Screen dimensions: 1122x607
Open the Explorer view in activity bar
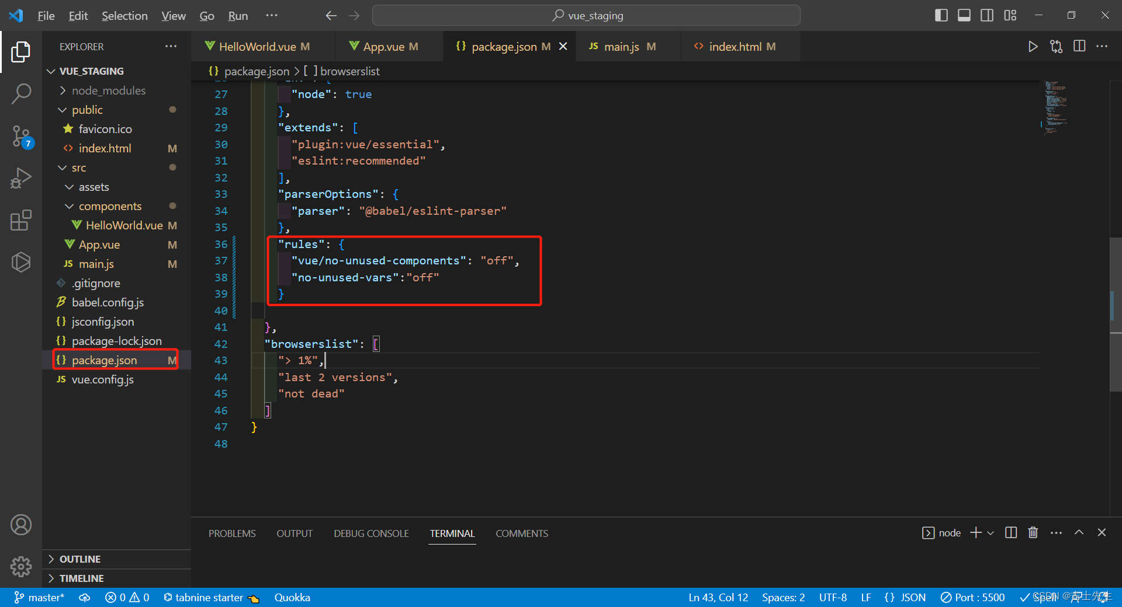pos(21,52)
